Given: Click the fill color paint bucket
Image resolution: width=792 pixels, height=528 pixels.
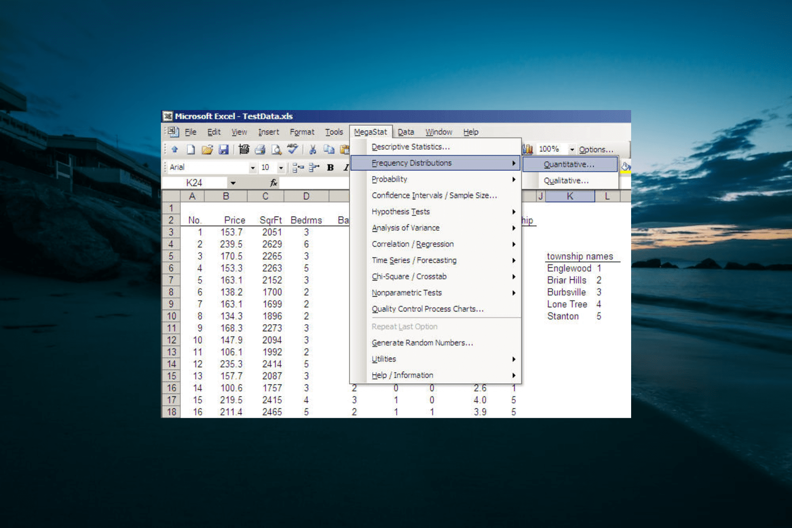Looking at the screenshot, I should [x=626, y=167].
